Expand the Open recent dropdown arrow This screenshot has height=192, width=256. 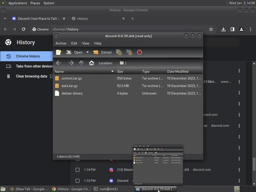(87, 52)
